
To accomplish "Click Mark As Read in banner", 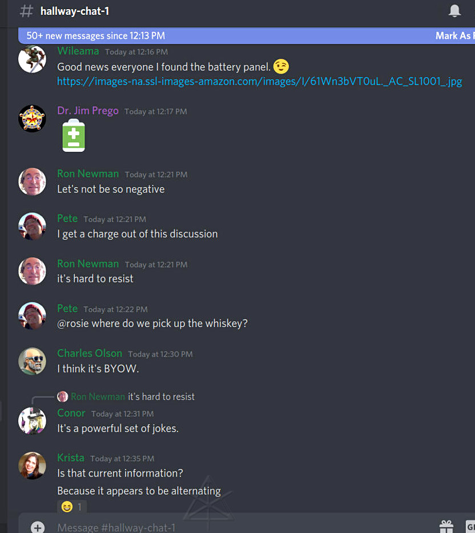I will coord(455,36).
